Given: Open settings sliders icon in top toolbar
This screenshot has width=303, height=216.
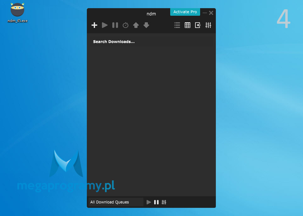Looking at the screenshot, I should click(208, 25).
